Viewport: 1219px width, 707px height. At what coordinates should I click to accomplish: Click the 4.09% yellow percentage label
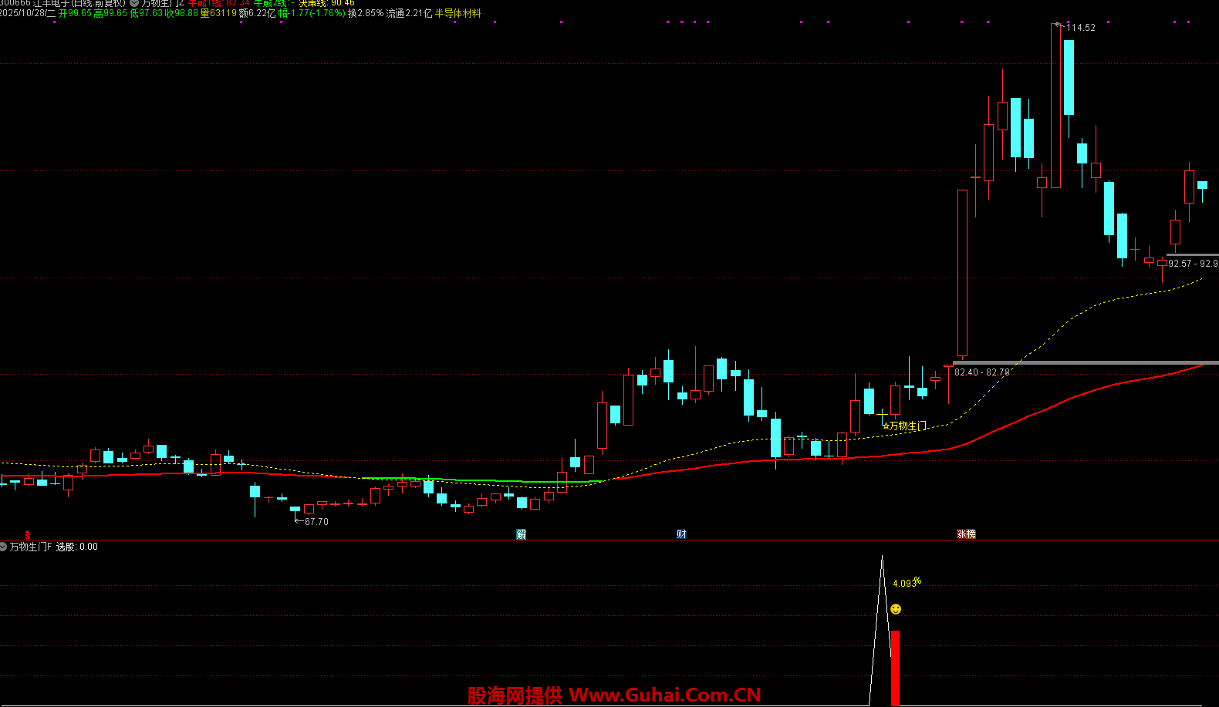click(x=906, y=583)
